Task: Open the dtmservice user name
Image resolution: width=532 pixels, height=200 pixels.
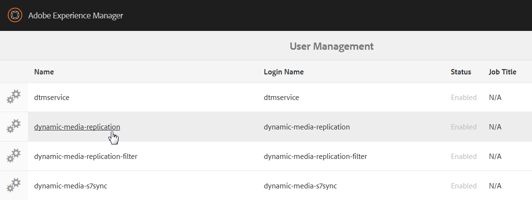Action: click(x=52, y=98)
